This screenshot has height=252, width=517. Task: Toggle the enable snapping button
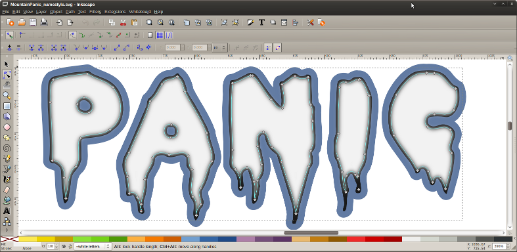pos(10,35)
